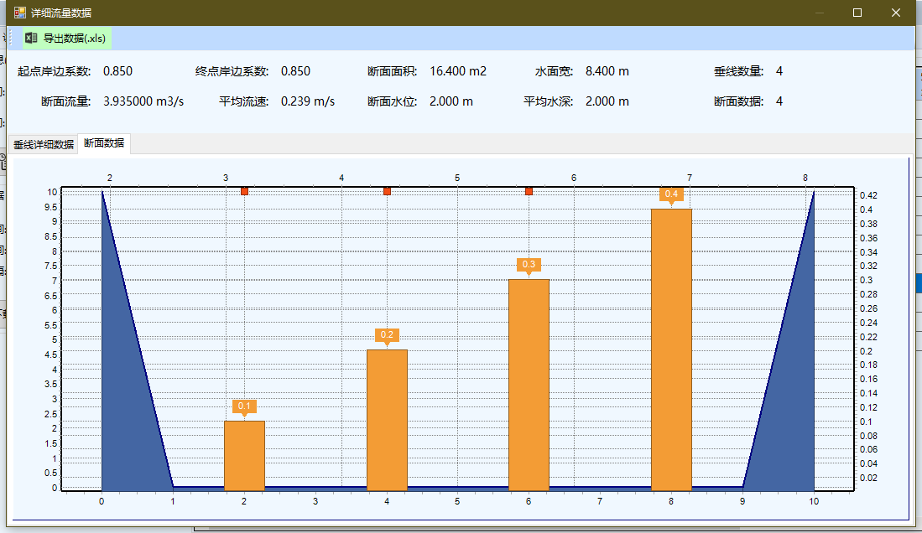Click the 平均水深 label
This screenshot has height=533, width=922.
pyautogui.click(x=548, y=101)
